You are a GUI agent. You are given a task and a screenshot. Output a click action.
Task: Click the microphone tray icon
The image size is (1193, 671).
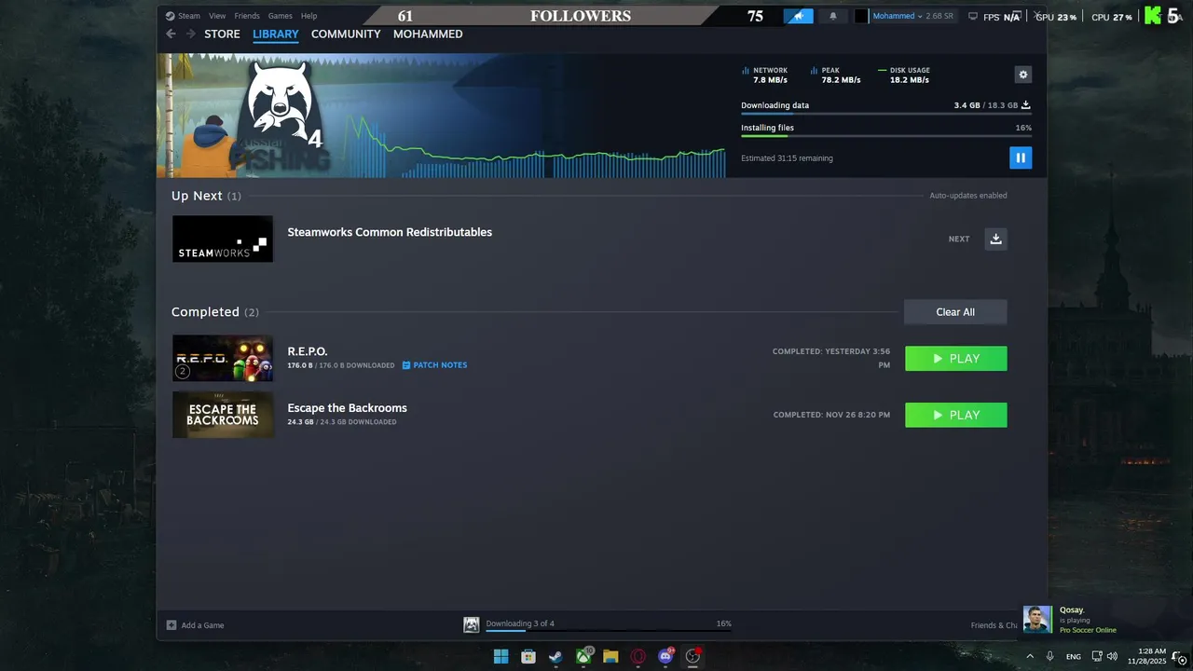1050,656
